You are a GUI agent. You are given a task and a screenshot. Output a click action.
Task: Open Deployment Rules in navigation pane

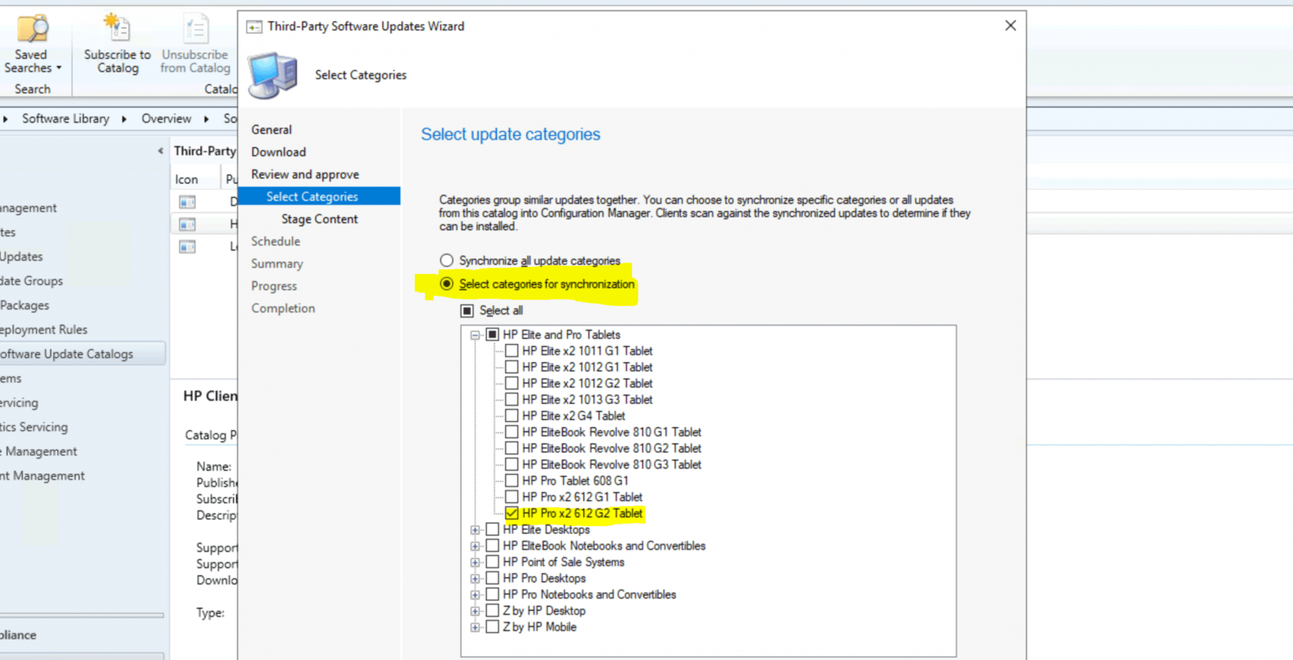43,329
